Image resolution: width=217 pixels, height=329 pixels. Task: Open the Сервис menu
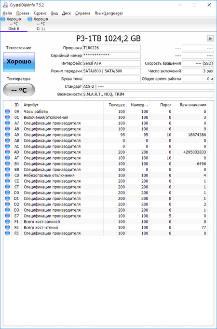40,13
